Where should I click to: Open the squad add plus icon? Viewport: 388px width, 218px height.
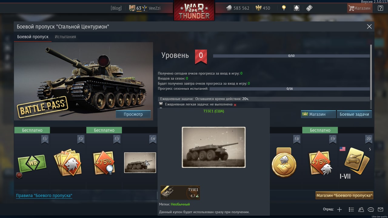[x=339, y=210]
